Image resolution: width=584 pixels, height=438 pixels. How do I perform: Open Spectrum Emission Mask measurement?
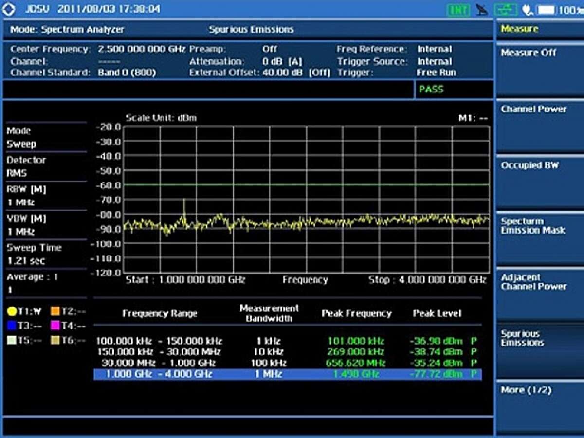pyautogui.click(x=540, y=238)
